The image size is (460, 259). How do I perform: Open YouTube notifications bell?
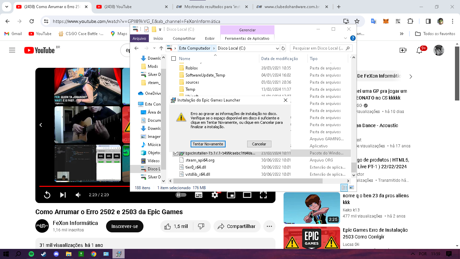[419, 50]
